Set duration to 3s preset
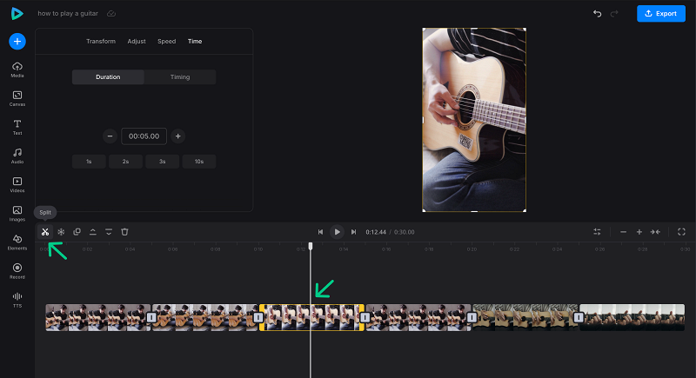This screenshot has width=696, height=378. click(163, 162)
